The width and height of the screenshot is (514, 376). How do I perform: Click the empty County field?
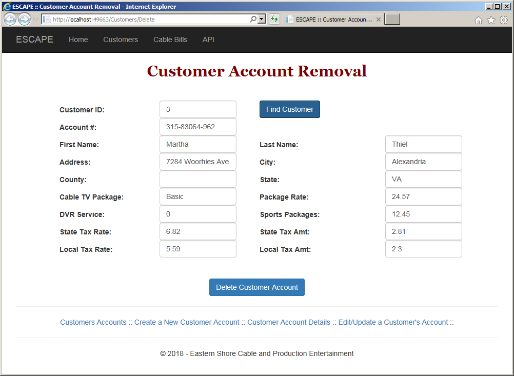pos(198,179)
